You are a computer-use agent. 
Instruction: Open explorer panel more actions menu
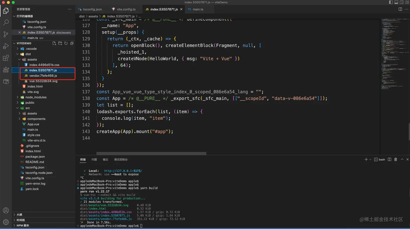(x=70, y=9)
